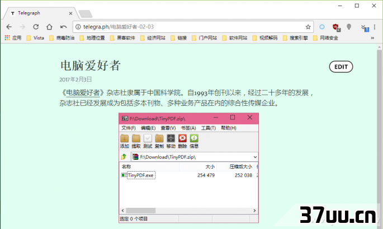The width and height of the screenshot is (383, 229).
Task: Click the up-folder arrow in 7-Zip
Action: point(124,157)
